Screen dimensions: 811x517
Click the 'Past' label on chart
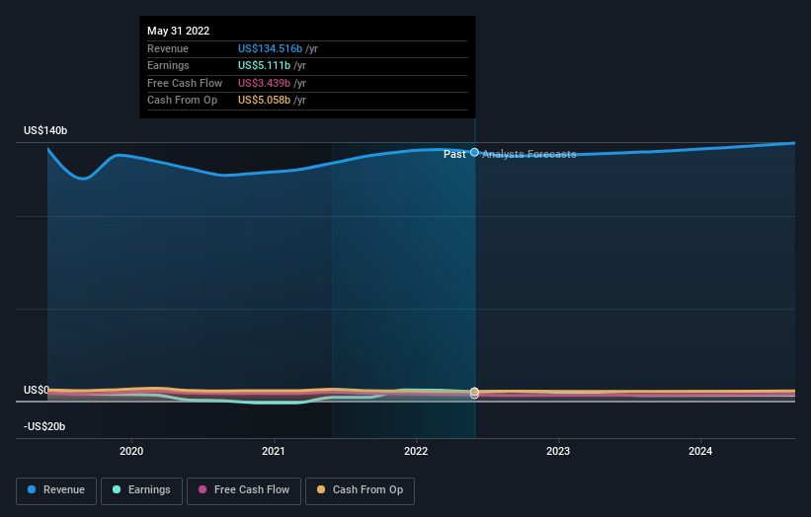pyautogui.click(x=454, y=155)
